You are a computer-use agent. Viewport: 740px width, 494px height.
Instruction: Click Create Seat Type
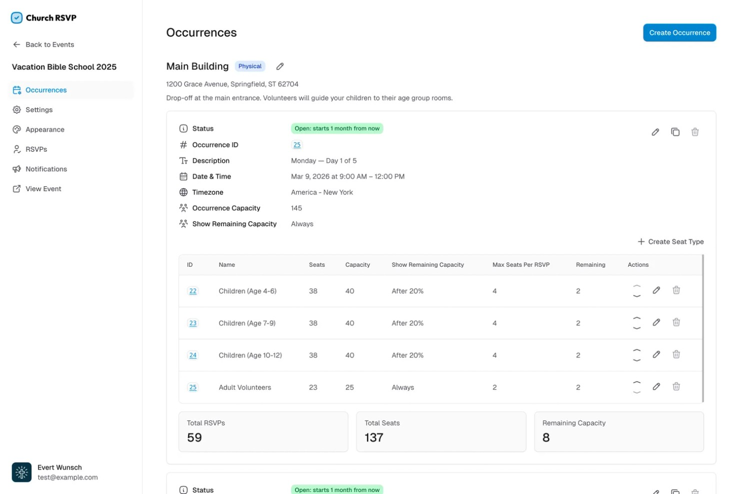point(670,241)
